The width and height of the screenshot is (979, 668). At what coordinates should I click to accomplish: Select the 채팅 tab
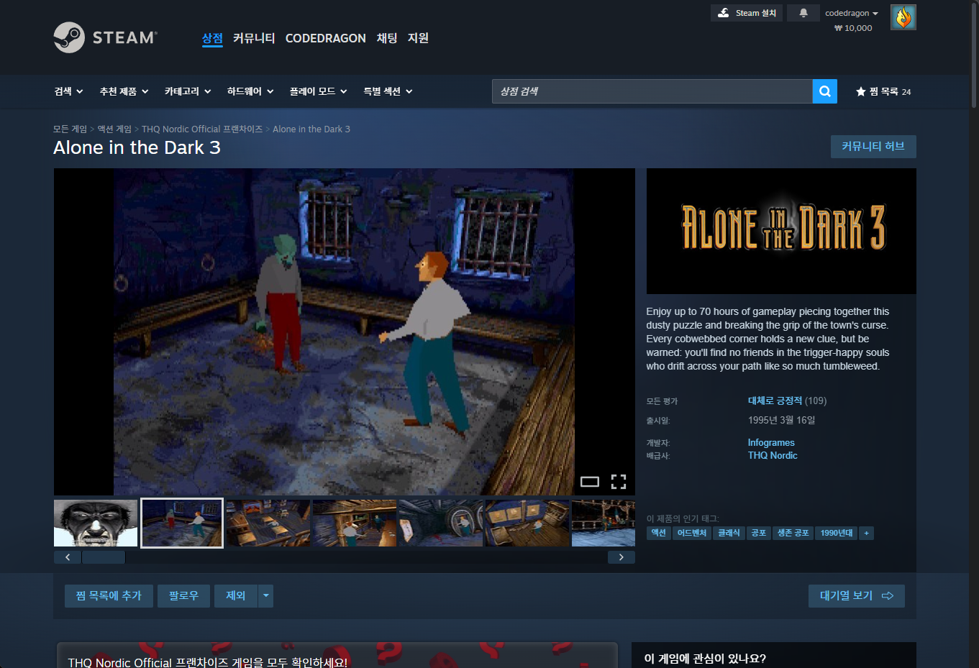pos(387,38)
